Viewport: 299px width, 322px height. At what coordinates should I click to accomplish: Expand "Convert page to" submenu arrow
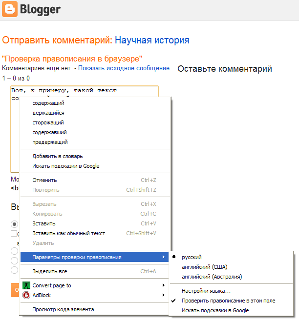click(x=164, y=285)
